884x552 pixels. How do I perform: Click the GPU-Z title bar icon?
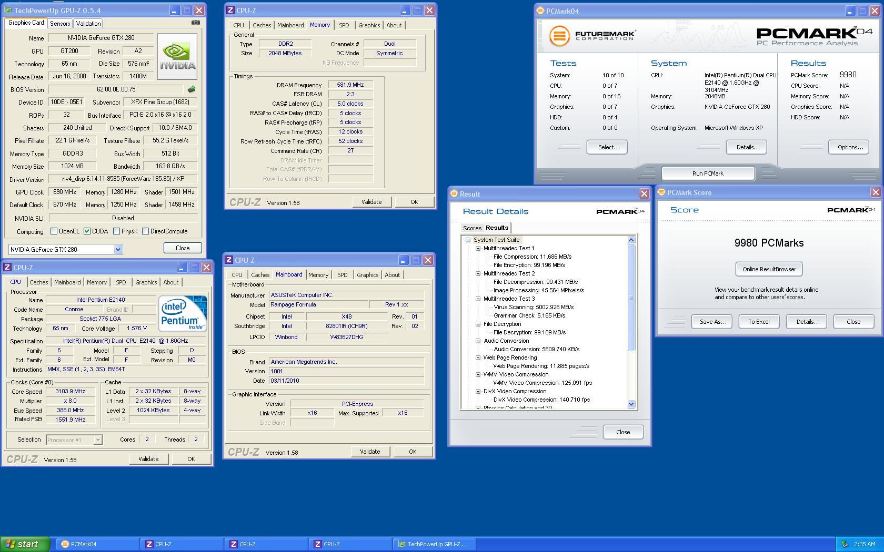coord(8,10)
